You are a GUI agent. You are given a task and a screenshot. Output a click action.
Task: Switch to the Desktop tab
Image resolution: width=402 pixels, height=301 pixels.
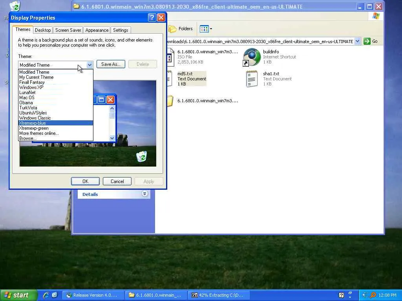(43, 30)
